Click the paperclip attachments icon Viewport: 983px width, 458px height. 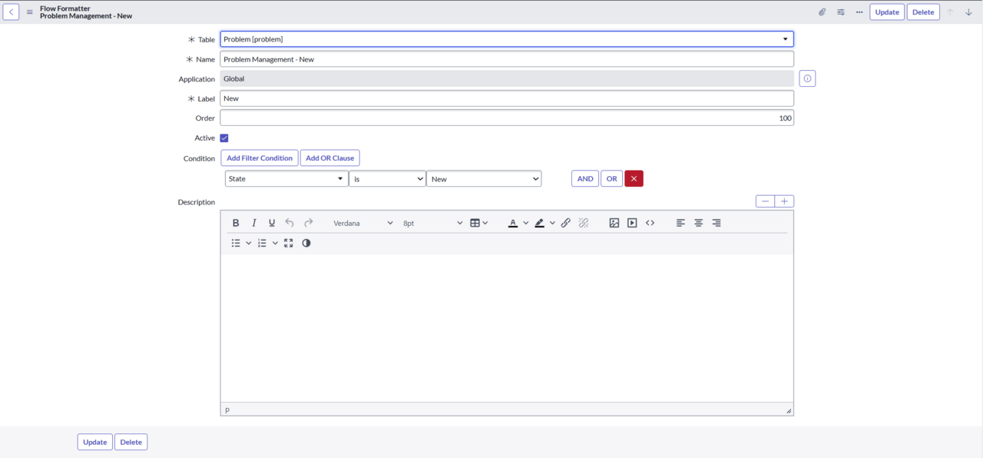(822, 12)
